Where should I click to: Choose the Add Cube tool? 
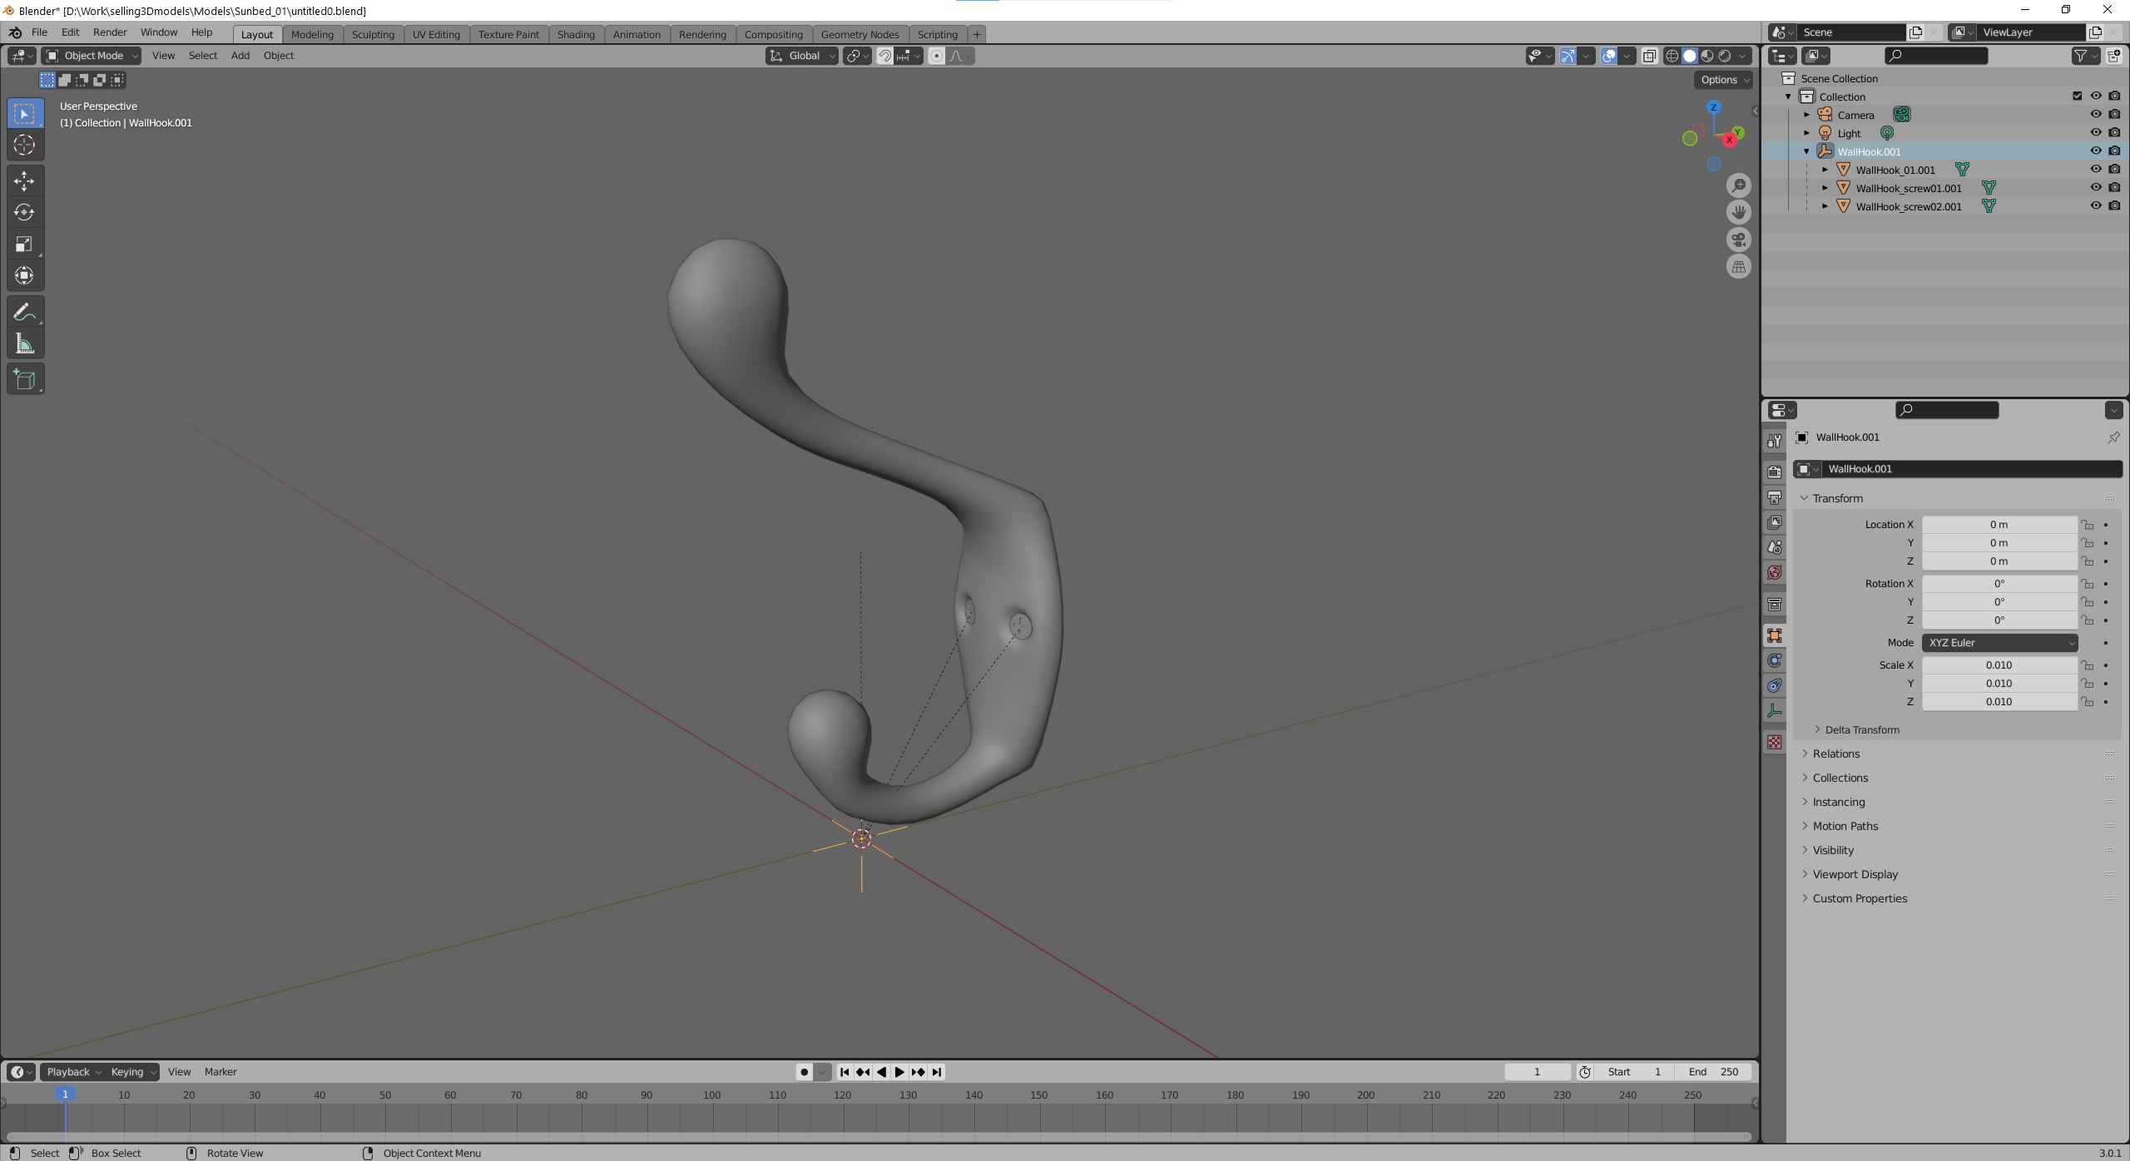point(24,380)
